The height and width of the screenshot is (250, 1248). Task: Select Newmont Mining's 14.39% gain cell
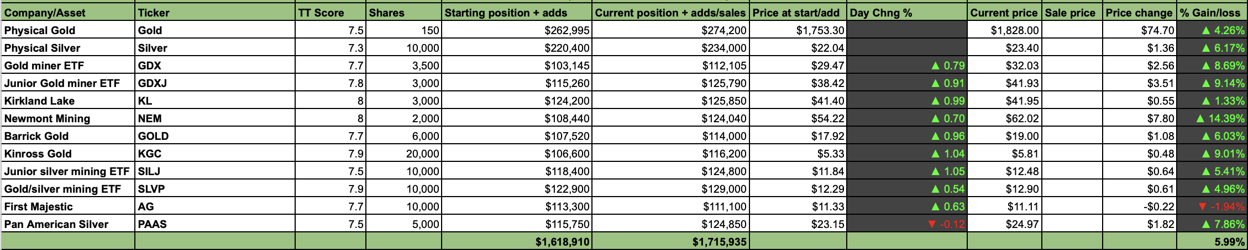pos(1212,118)
